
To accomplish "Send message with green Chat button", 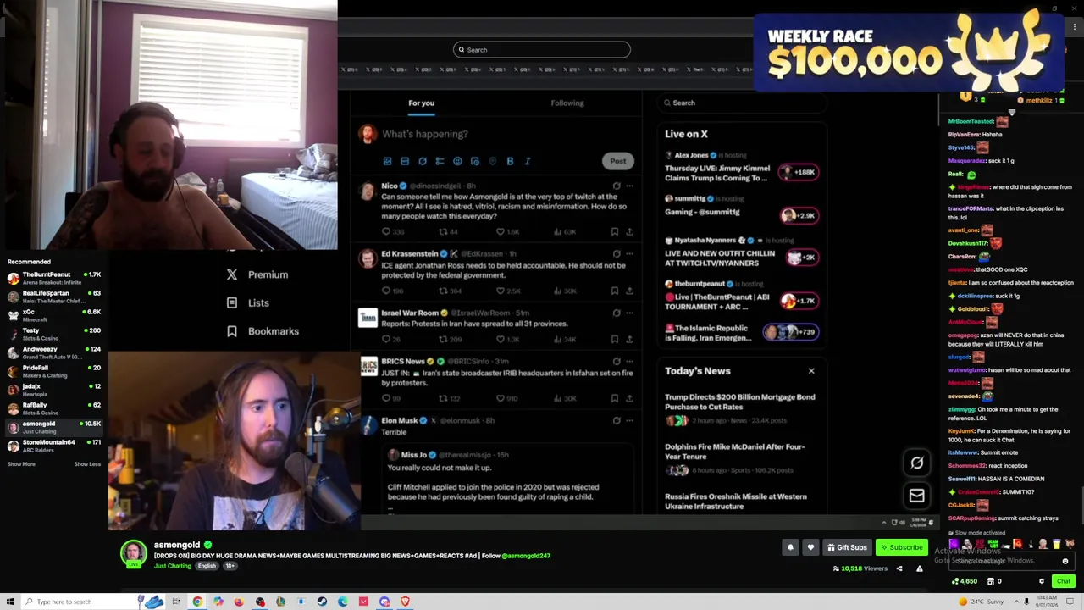I will click(1064, 581).
